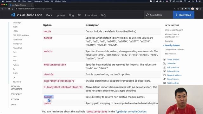
Task: Click the moduleResolution option name
Action: (x=55, y=65)
